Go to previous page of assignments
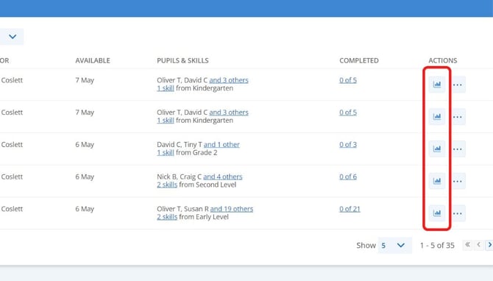The height and width of the screenshot is (281, 493). pyautogui.click(x=478, y=245)
